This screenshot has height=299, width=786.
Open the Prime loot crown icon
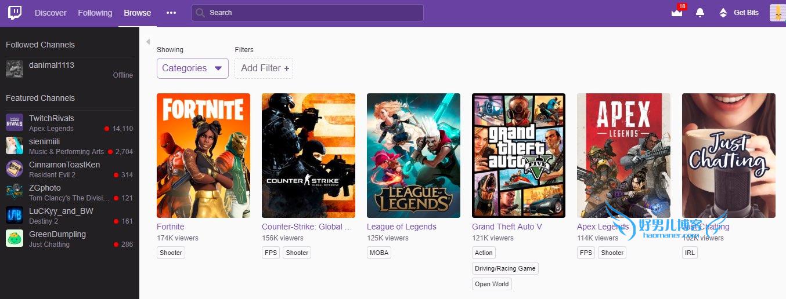click(677, 13)
